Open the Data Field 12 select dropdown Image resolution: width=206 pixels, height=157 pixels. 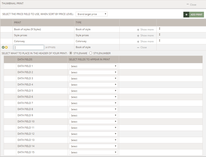tap(93, 134)
